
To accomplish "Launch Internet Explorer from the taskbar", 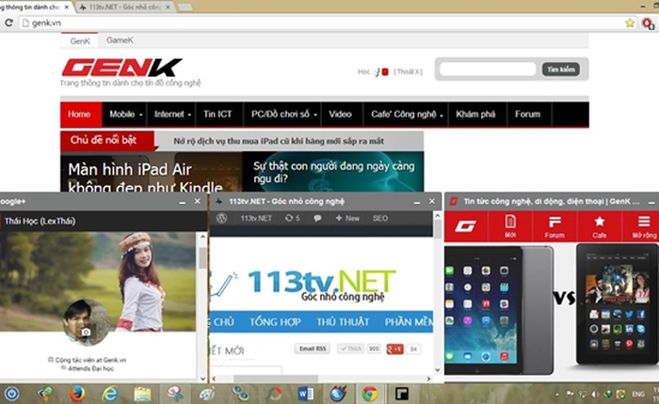I will (x=110, y=394).
